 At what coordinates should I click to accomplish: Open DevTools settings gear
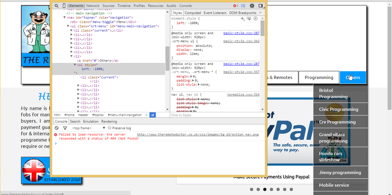click(252, 6)
